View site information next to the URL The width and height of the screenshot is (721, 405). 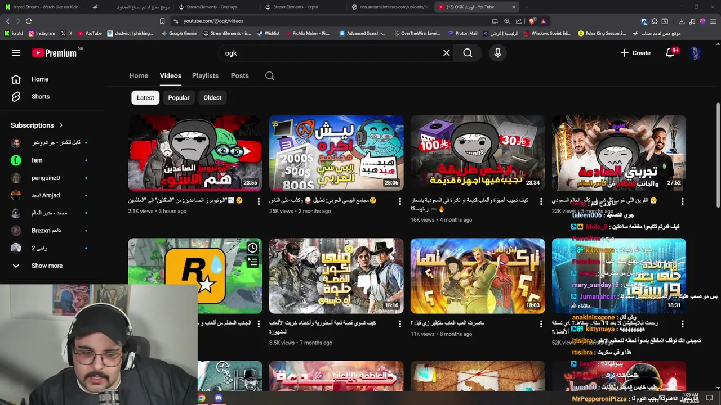pyautogui.click(x=176, y=21)
